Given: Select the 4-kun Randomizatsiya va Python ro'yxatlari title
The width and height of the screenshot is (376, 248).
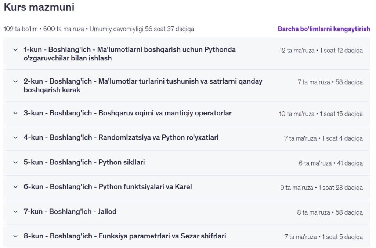Looking at the screenshot, I should 121,138.
